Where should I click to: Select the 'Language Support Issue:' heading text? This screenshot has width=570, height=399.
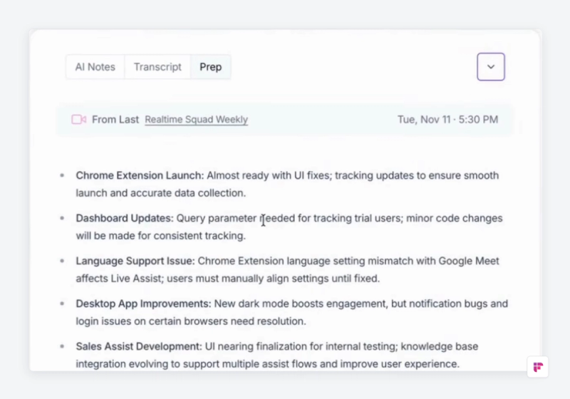click(x=135, y=261)
